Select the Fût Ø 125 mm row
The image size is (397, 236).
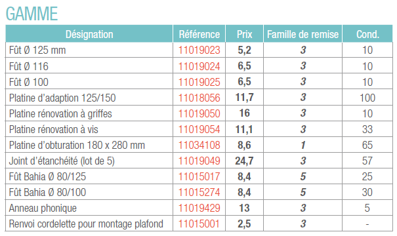pyautogui.click(x=199, y=50)
